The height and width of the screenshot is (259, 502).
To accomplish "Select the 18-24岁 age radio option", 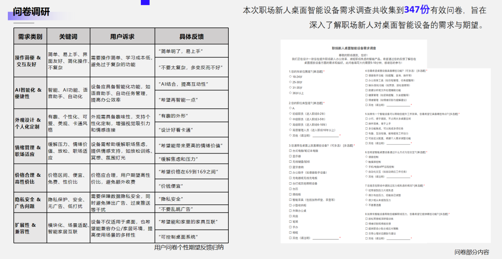I will [290, 77].
